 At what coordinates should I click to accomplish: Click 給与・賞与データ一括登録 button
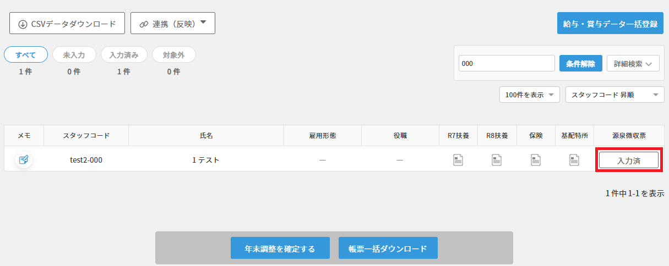click(610, 24)
